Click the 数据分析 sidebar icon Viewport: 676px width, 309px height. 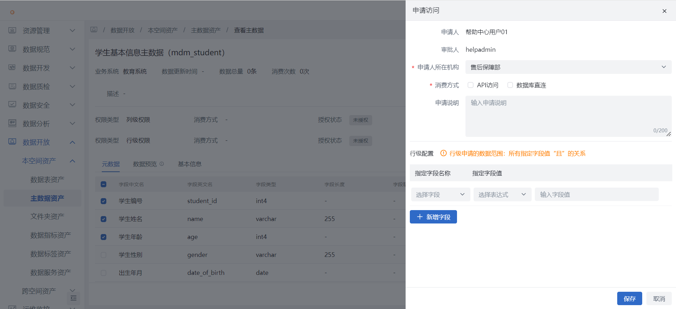click(12, 123)
